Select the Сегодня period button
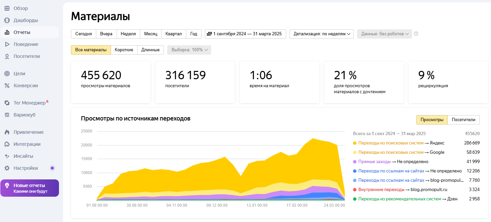 (83, 34)
